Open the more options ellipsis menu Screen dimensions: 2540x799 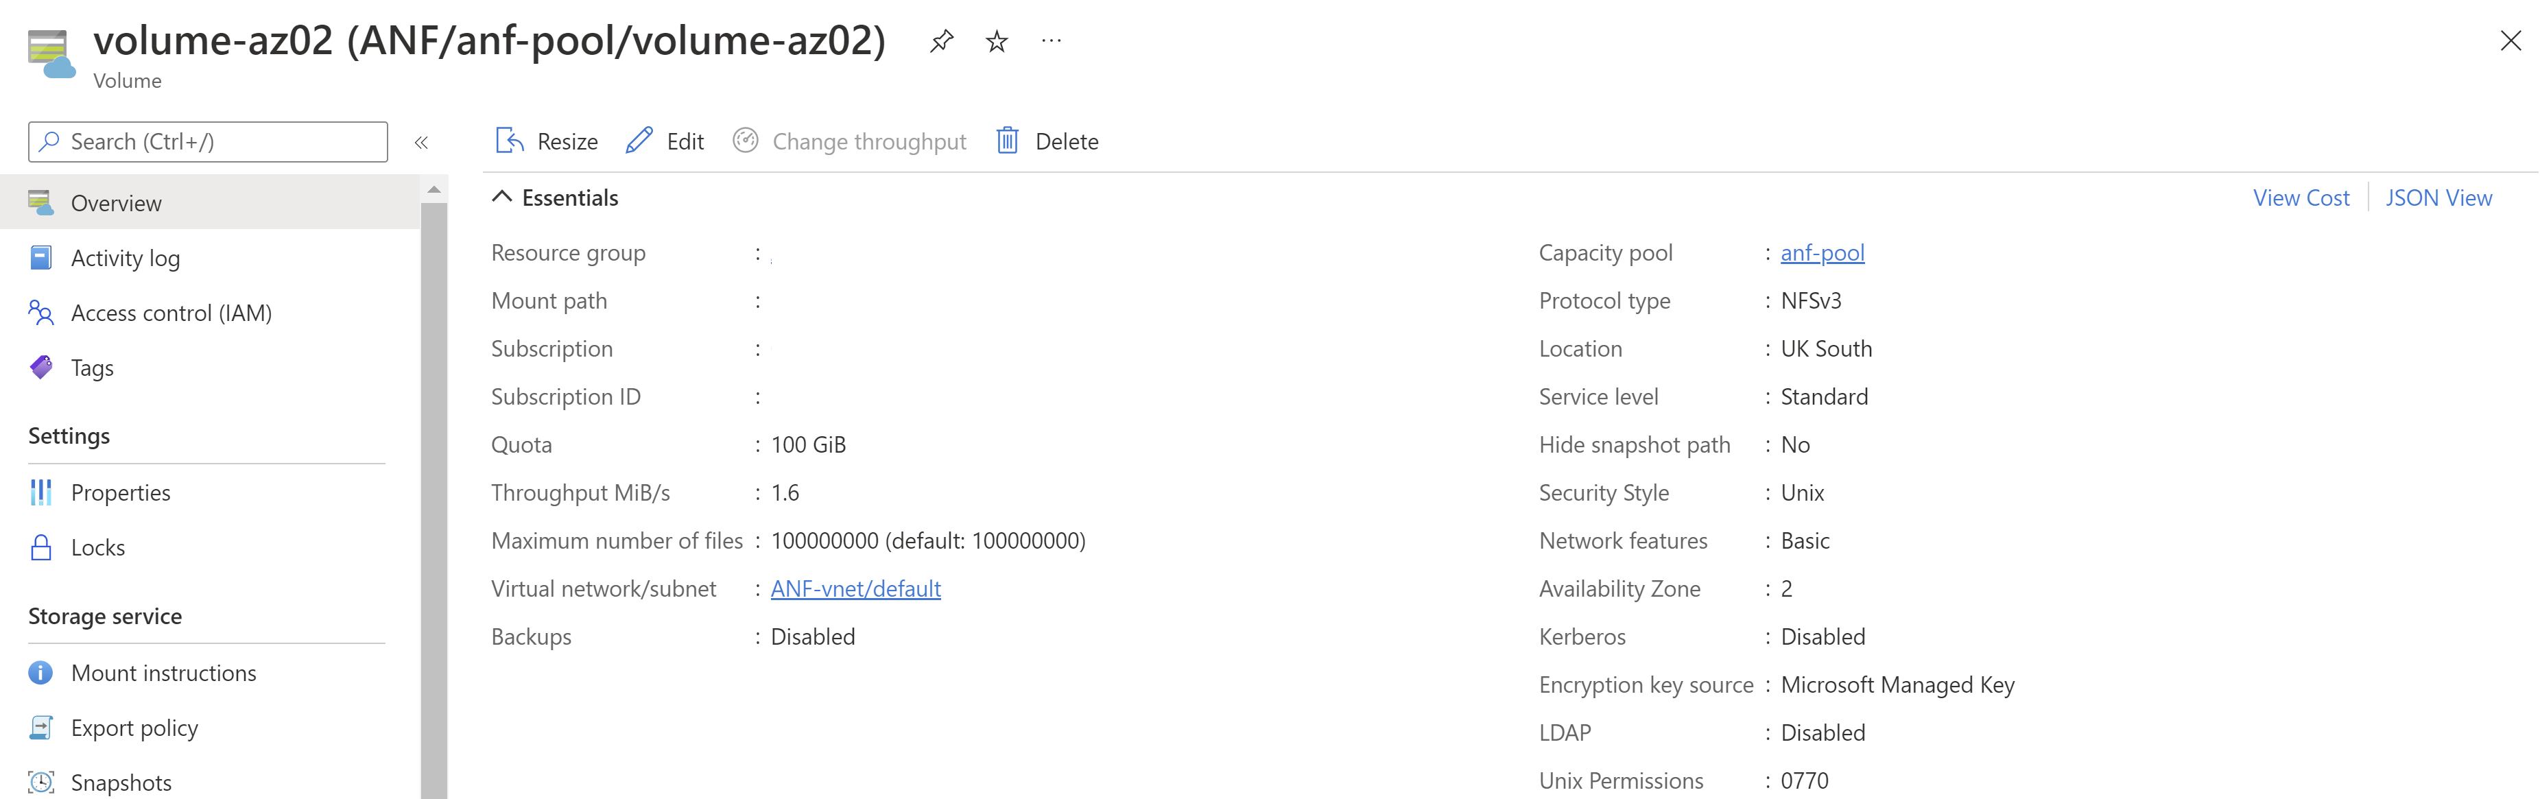click(x=1051, y=41)
